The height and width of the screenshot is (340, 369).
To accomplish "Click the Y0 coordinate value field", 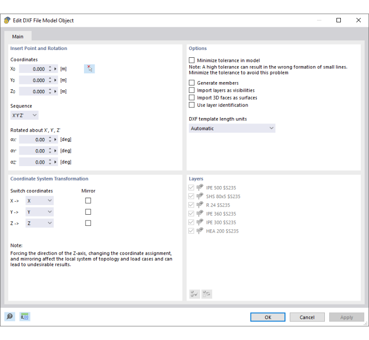I will click(x=33, y=80).
